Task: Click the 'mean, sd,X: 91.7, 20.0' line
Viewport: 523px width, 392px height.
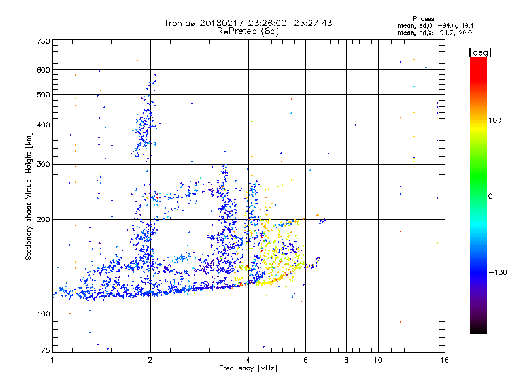Action: pos(435,33)
